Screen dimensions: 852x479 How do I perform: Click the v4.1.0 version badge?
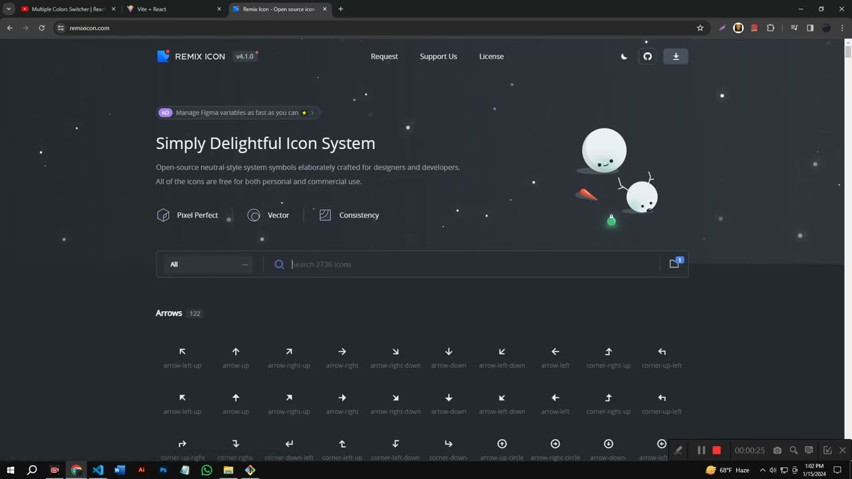(x=245, y=57)
